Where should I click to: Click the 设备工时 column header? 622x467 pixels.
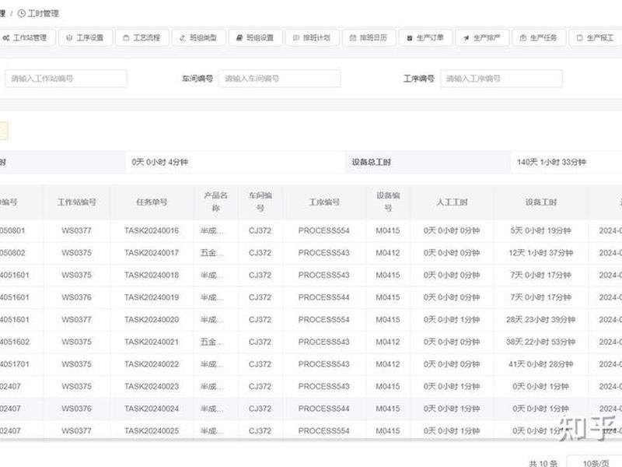click(541, 202)
